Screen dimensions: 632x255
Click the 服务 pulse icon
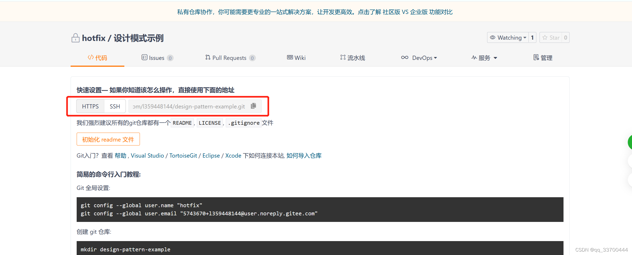point(474,57)
